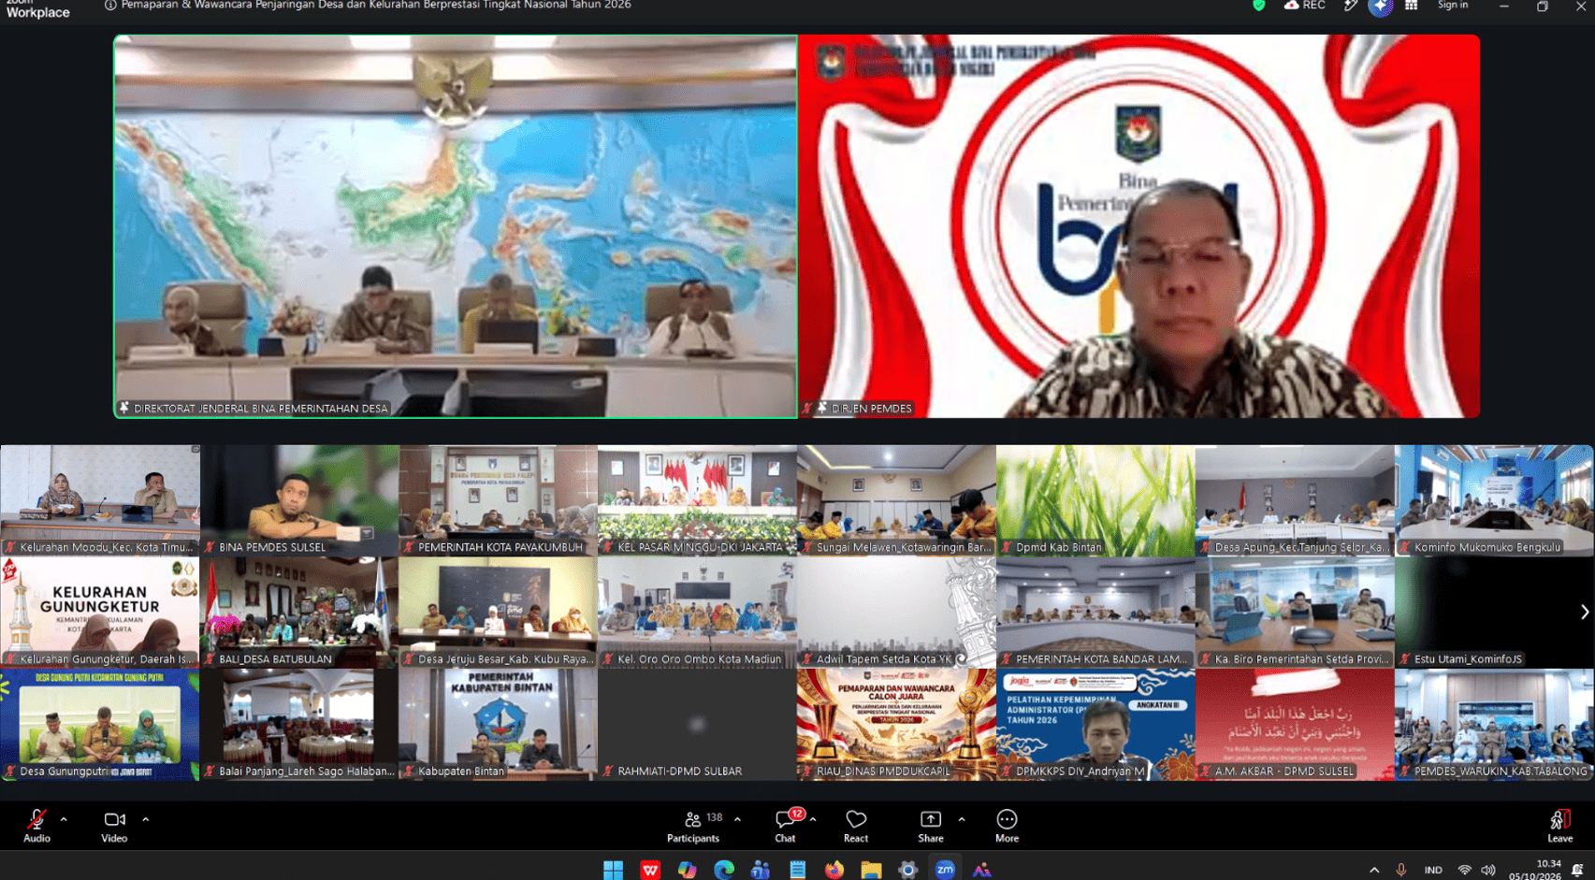Toggle the camera with the Video button
1595x880 pixels.
(114, 826)
